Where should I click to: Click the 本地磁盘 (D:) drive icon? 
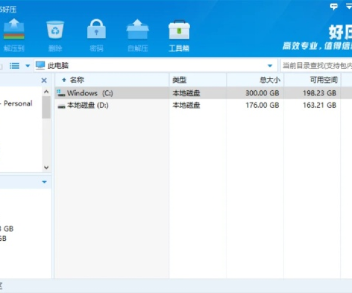[61, 106]
